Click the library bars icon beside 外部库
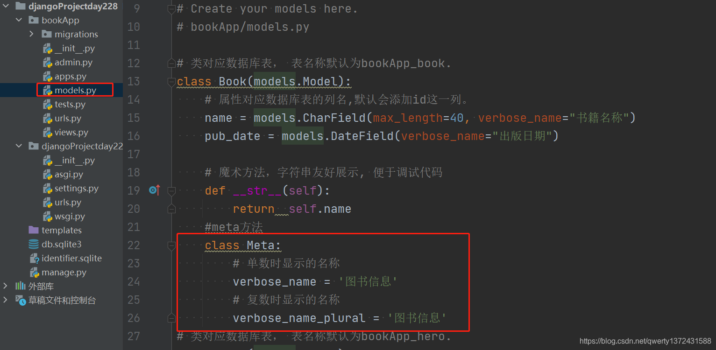The height and width of the screenshot is (350, 716). 20,286
